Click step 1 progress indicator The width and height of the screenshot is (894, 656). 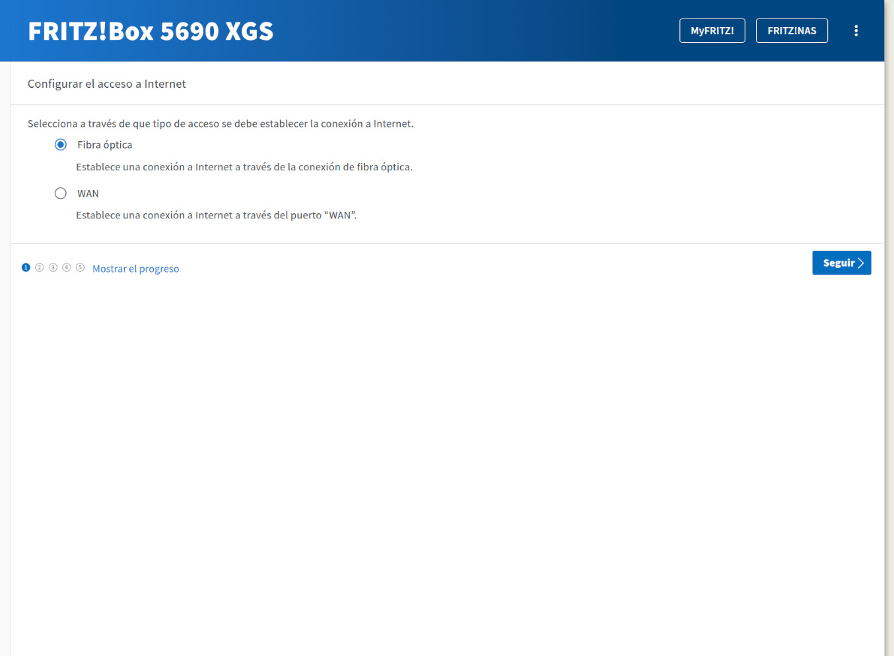26,267
